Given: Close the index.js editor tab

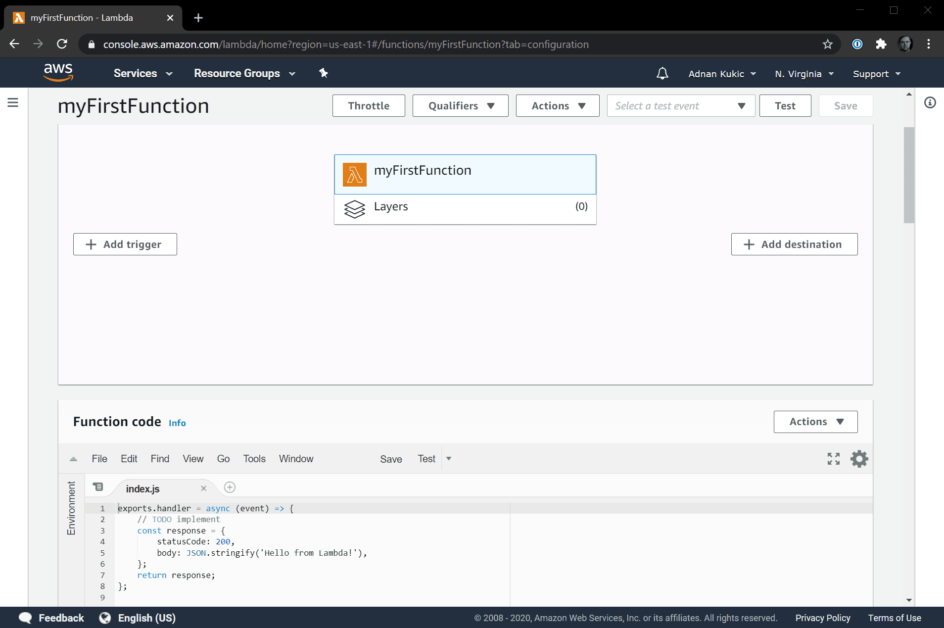Looking at the screenshot, I should (203, 488).
